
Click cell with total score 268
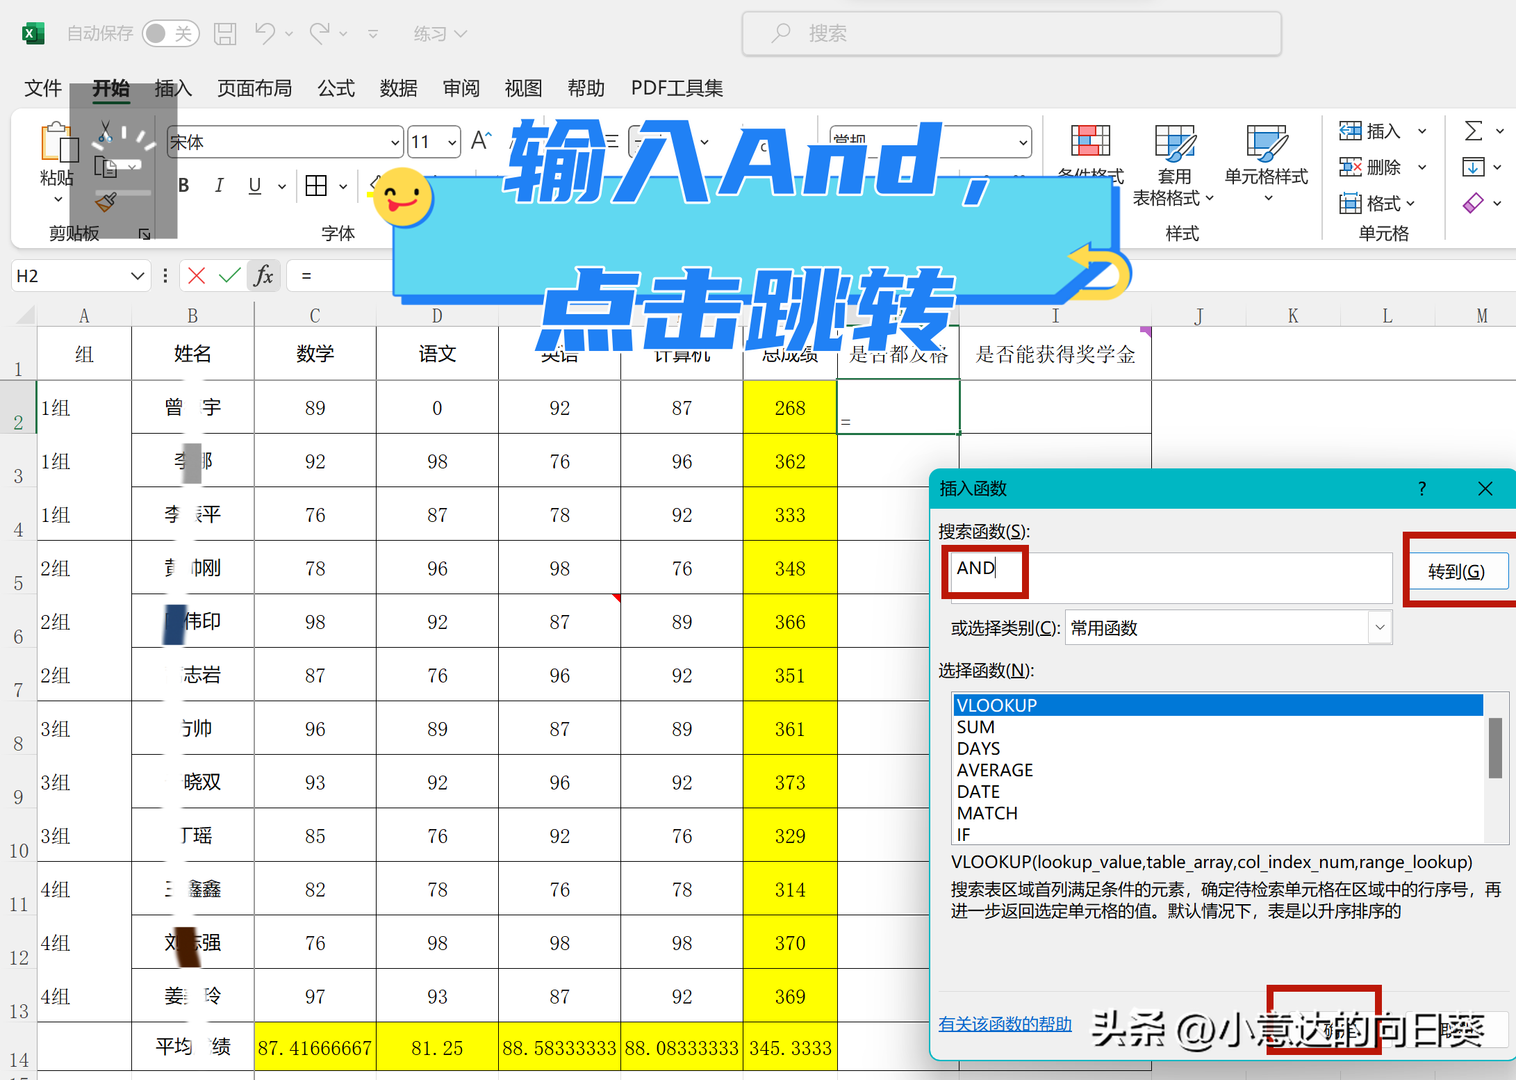click(790, 408)
